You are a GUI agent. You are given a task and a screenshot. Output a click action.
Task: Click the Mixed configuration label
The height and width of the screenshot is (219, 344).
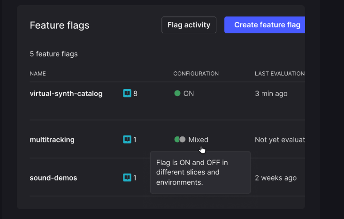[x=198, y=140]
